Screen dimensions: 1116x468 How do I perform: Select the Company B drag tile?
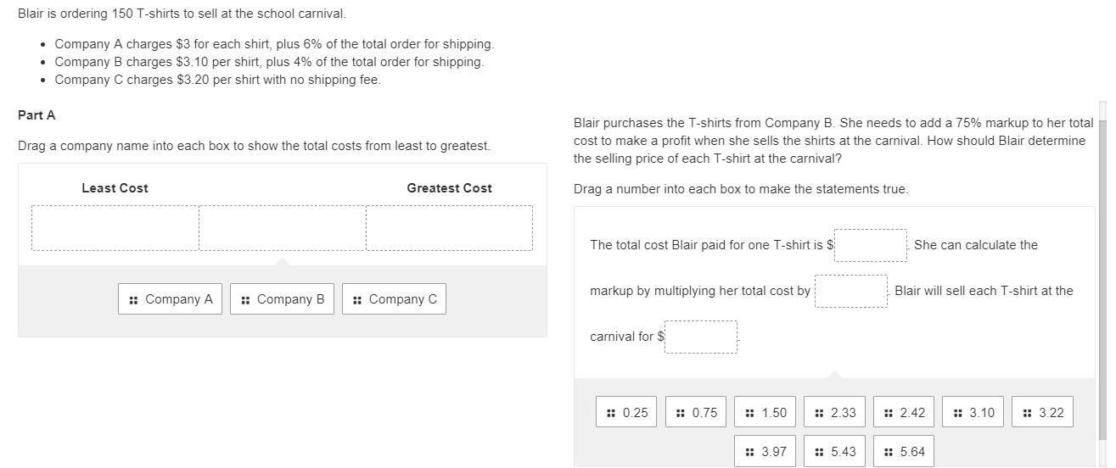pos(282,299)
